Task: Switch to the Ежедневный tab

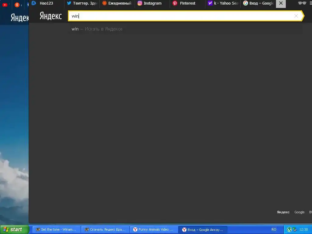Action: pos(117,3)
